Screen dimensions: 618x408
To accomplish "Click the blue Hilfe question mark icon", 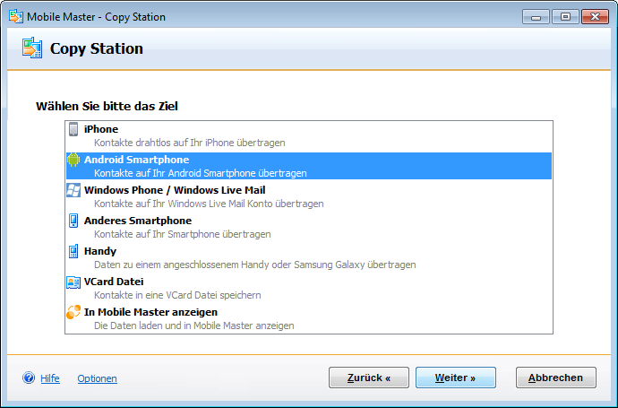I will (29, 378).
